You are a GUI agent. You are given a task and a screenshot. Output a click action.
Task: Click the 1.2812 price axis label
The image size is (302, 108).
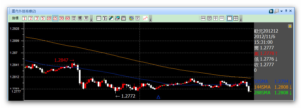click(14, 77)
